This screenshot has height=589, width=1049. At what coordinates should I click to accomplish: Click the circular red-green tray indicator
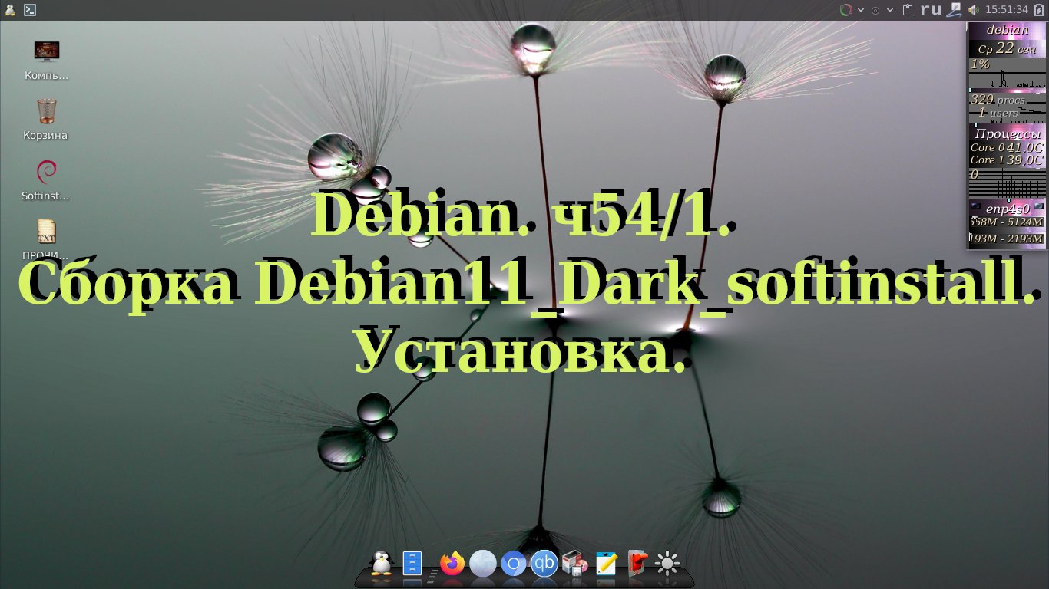click(x=845, y=10)
